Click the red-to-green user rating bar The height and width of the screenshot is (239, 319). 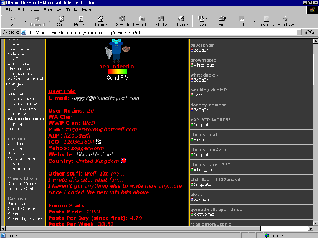(118, 72)
